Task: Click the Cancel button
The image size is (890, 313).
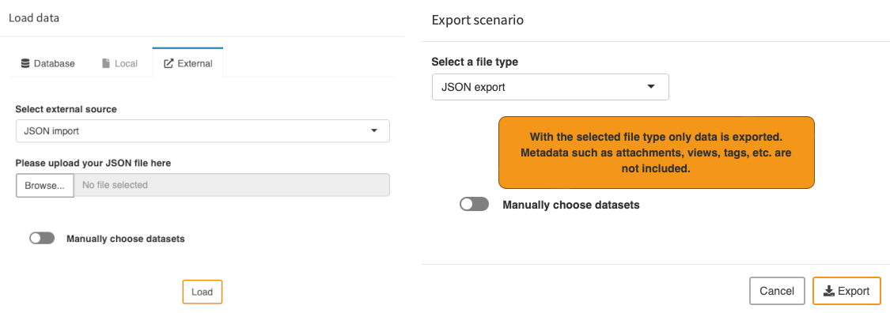Action: click(777, 291)
